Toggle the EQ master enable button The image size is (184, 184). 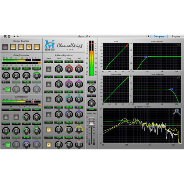click(29, 47)
